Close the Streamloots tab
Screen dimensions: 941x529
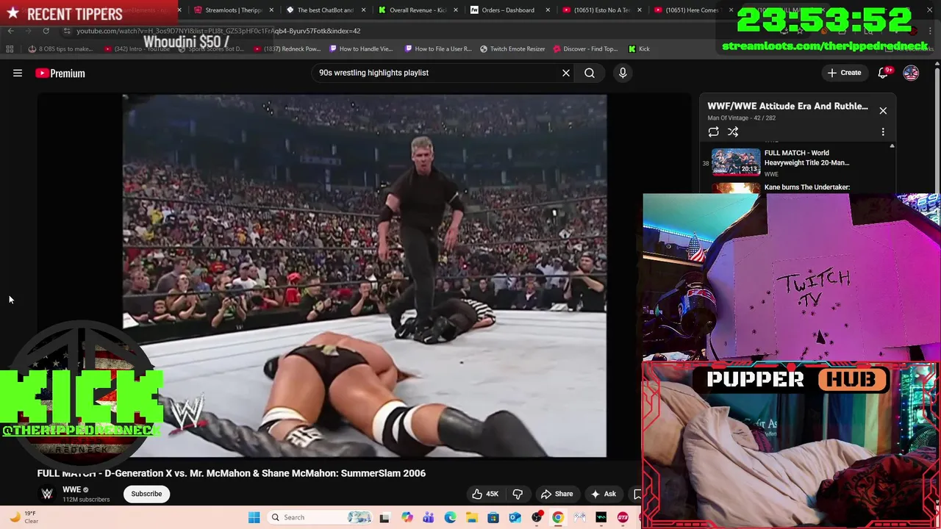coord(272,10)
